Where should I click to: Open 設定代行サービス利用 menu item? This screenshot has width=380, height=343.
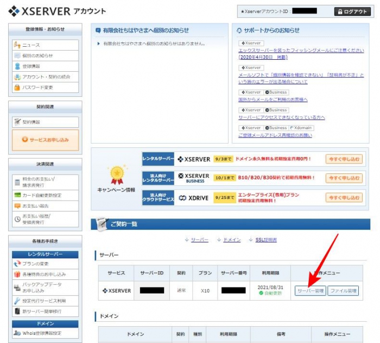tap(45, 301)
